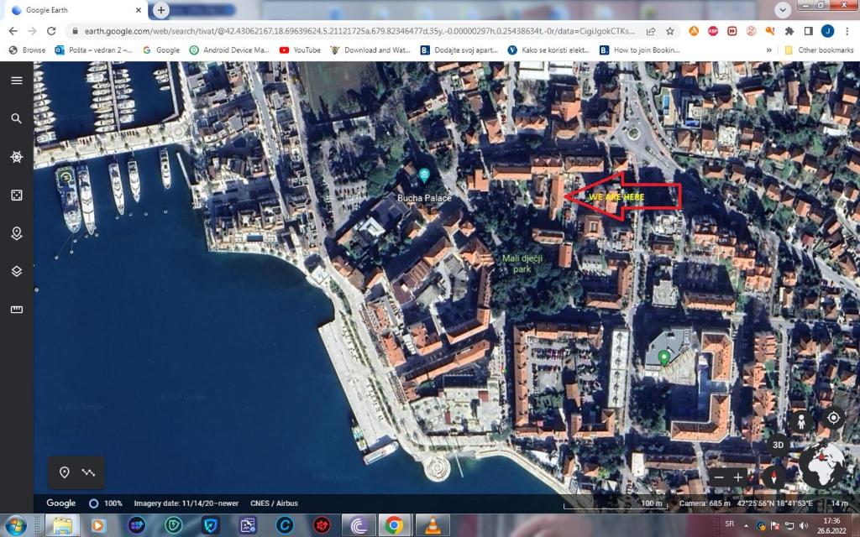Viewport: 860px width, 537px height.
Task: Toggle the 3D view button
Action: [778, 445]
